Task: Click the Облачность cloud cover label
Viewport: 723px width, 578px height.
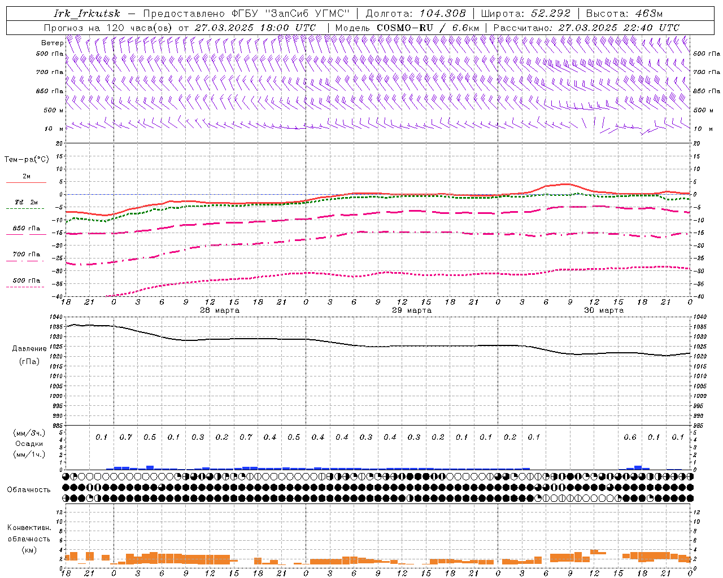Action: tap(29, 489)
